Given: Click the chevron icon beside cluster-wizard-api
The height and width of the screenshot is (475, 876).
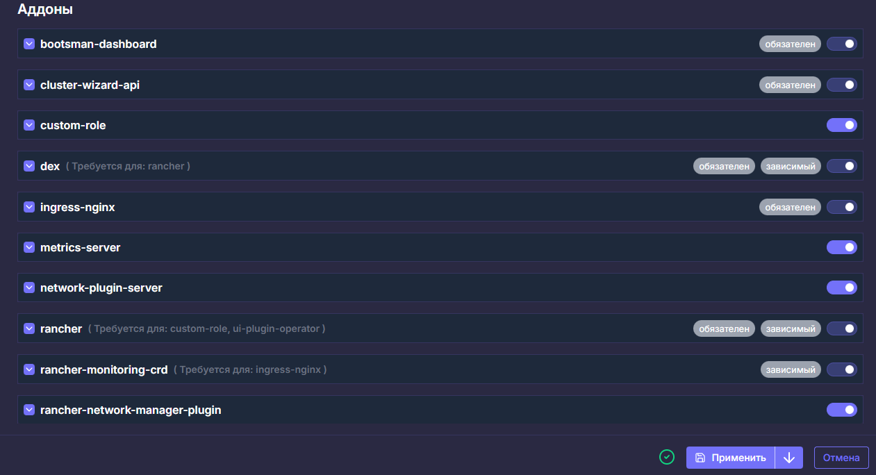Looking at the screenshot, I should point(29,85).
